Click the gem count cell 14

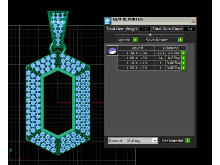pyautogui.click(x=160, y=58)
